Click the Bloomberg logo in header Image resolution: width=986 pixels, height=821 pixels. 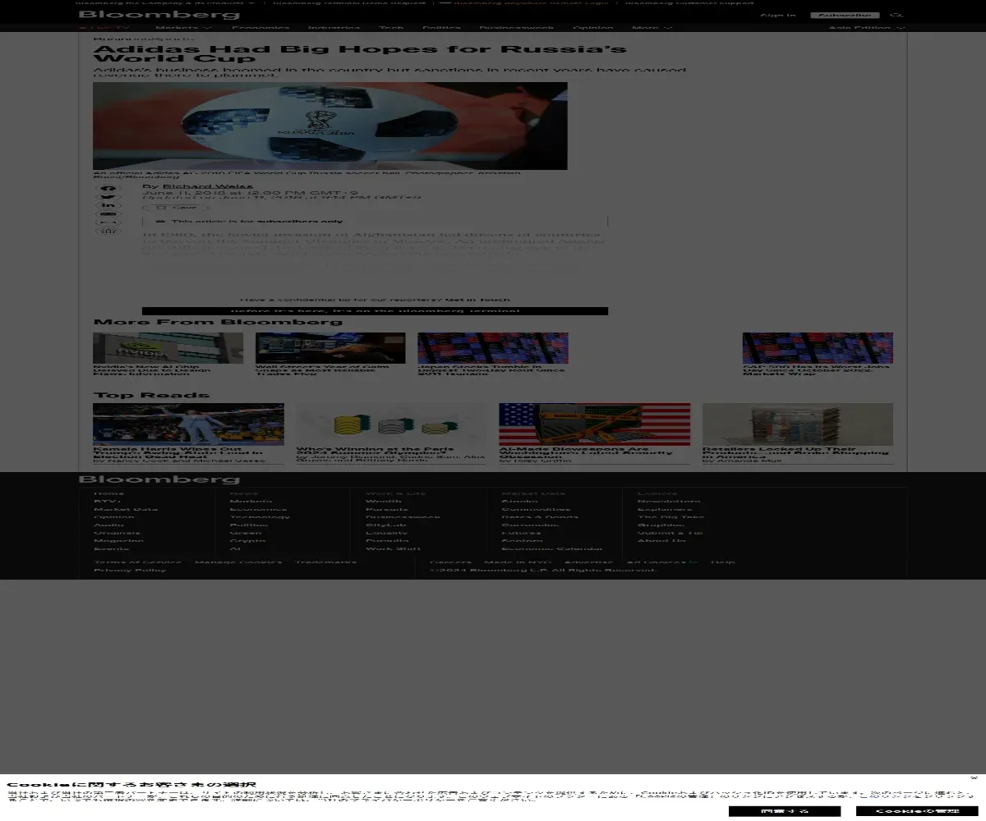coord(159,15)
